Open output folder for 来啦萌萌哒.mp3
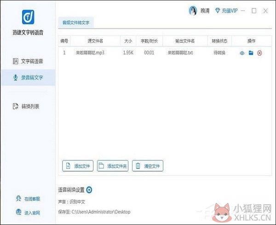This screenshot has width=276, height=225. 251,52
